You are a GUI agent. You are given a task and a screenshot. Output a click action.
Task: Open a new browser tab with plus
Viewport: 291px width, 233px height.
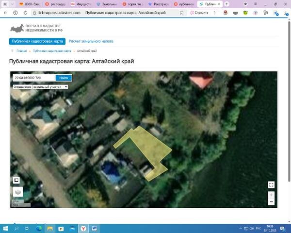click(226, 4)
